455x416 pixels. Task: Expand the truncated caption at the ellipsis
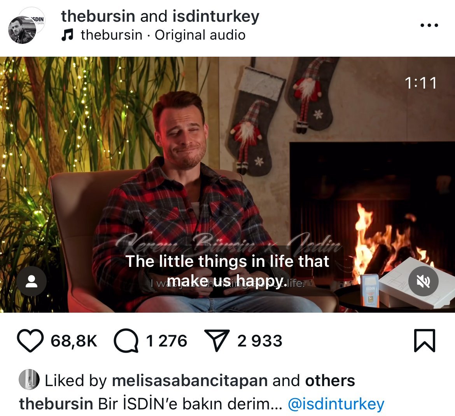[x=274, y=404]
